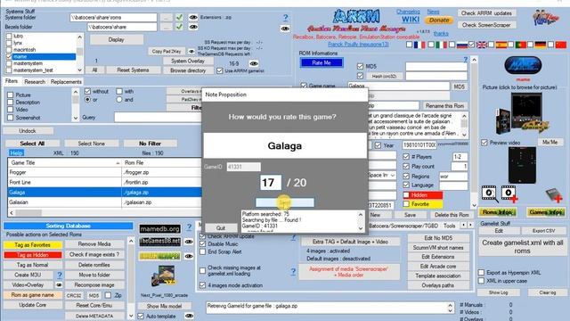Select the French flag language

[419, 45]
